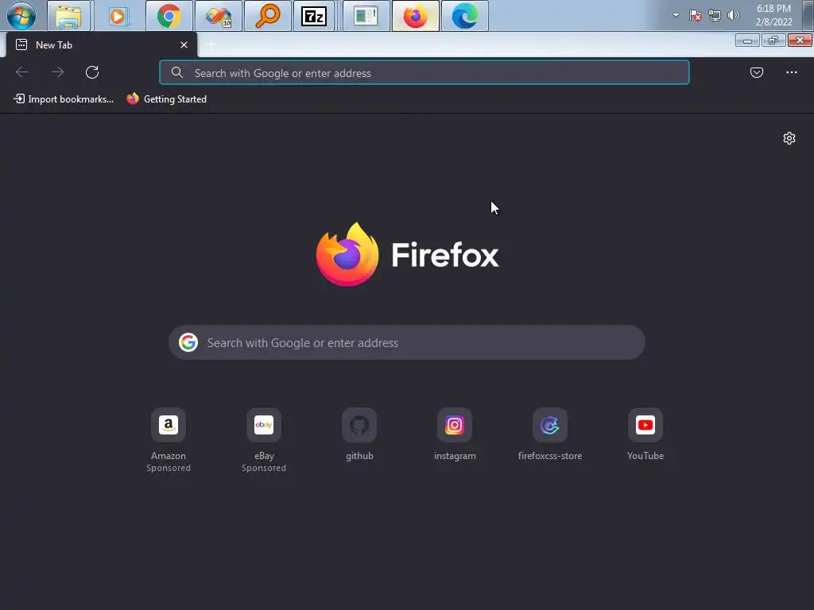Open the Action Center flag icon
This screenshot has width=814, height=610.
695,15
